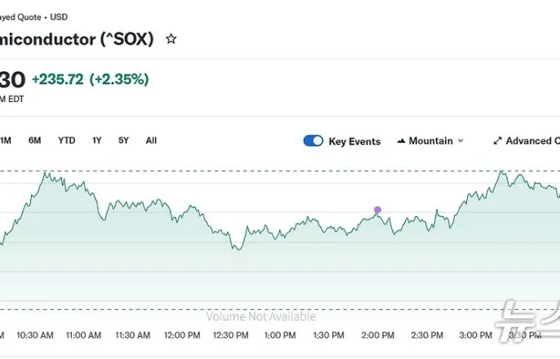Click the chart peak near 3:00 PM
The image size is (560, 359).
pyautogui.click(x=502, y=172)
